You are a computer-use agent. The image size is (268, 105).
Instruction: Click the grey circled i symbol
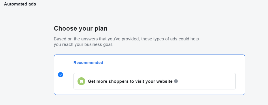[176, 81]
